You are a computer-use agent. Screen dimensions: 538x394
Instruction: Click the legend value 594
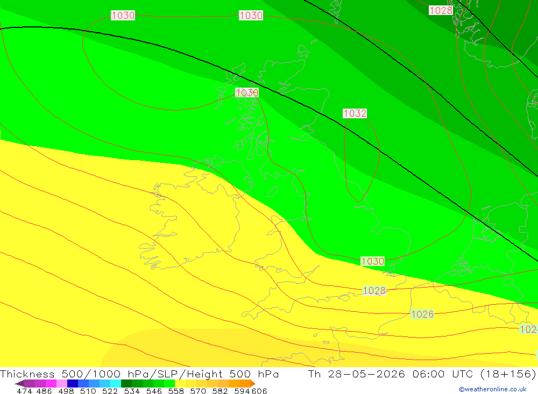coord(242,391)
